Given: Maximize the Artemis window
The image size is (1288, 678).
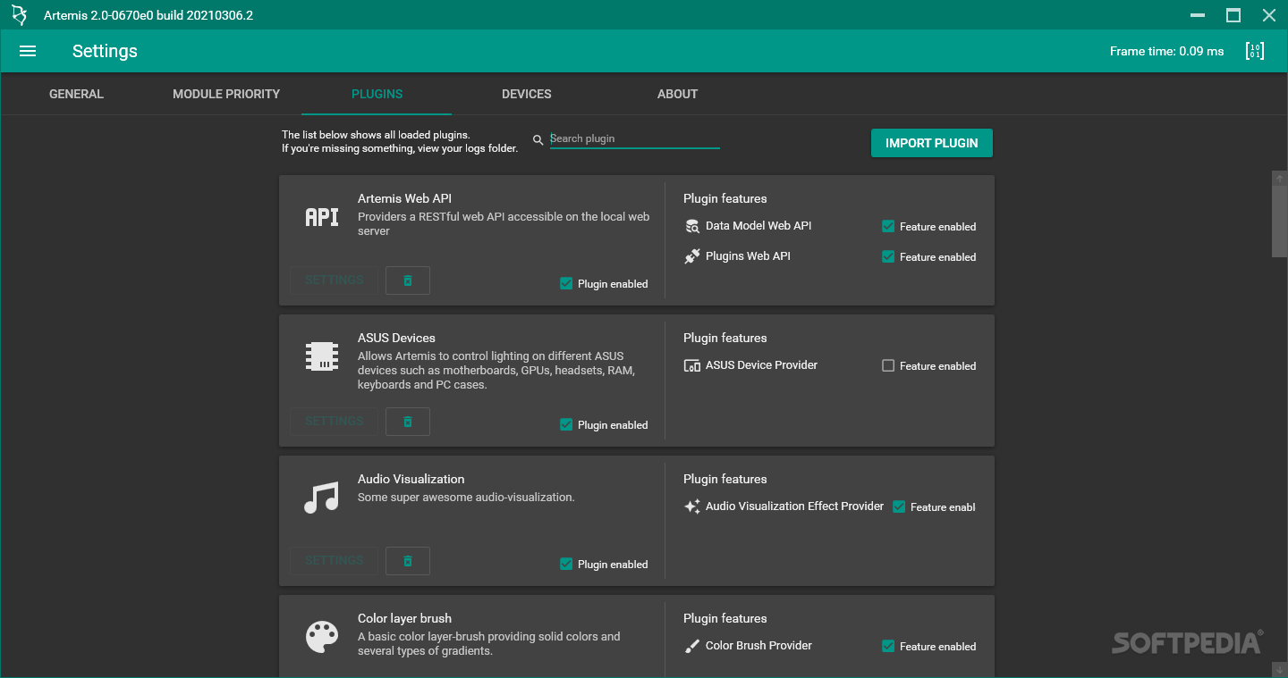Looking at the screenshot, I should [x=1233, y=15].
